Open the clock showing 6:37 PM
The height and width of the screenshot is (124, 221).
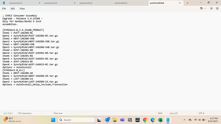point(213,120)
